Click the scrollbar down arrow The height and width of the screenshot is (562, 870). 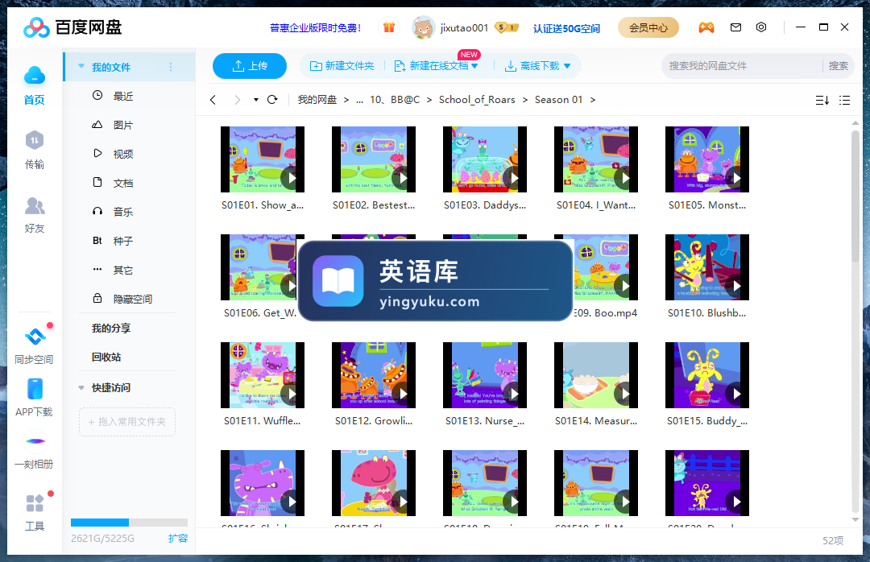[x=855, y=520]
